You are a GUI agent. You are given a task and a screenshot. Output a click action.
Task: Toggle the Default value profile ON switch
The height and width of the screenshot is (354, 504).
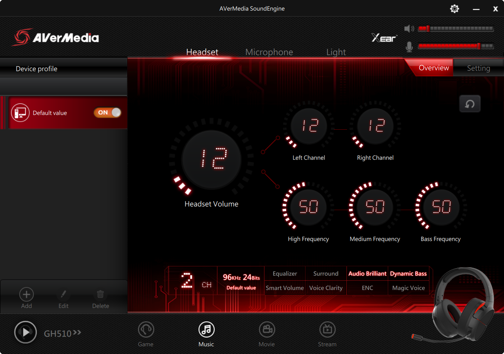pos(107,112)
